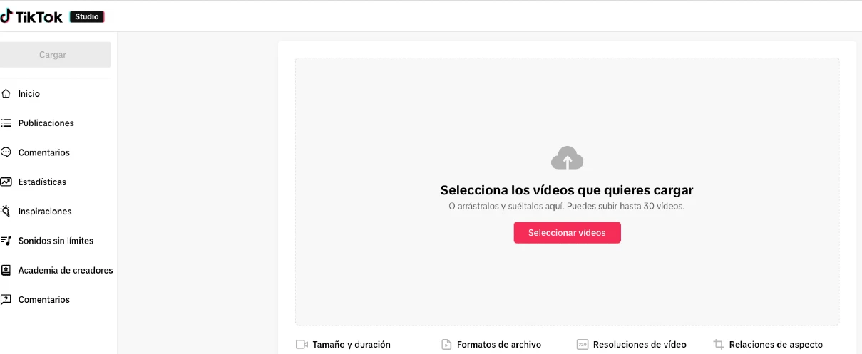Click the lightbulb icon beside Inspiraciones
Screen dimensions: 862x354
click(6, 211)
